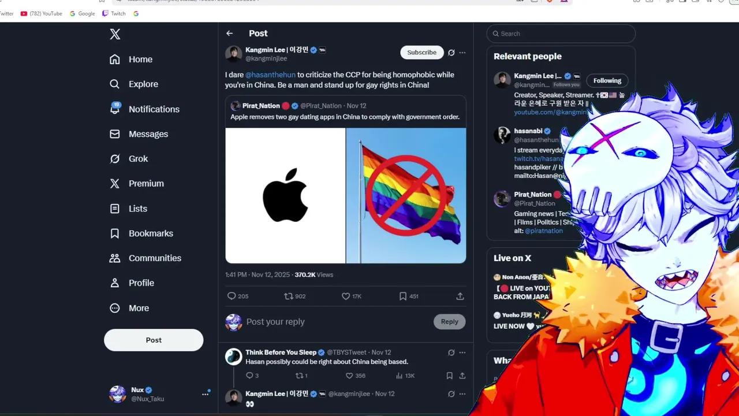Open more options on main post
739x416 pixels.
[x=462, y=53]
